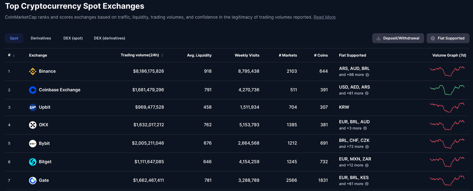Select the Spot tab
This screenshot has height=191, width=473.
[x=14, y=38]
